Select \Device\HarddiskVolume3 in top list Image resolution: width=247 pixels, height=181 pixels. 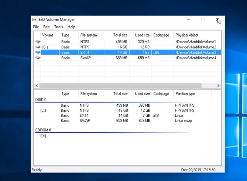[196, 52]
